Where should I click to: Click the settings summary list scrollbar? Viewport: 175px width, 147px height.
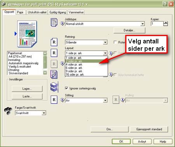pos(45,63)
